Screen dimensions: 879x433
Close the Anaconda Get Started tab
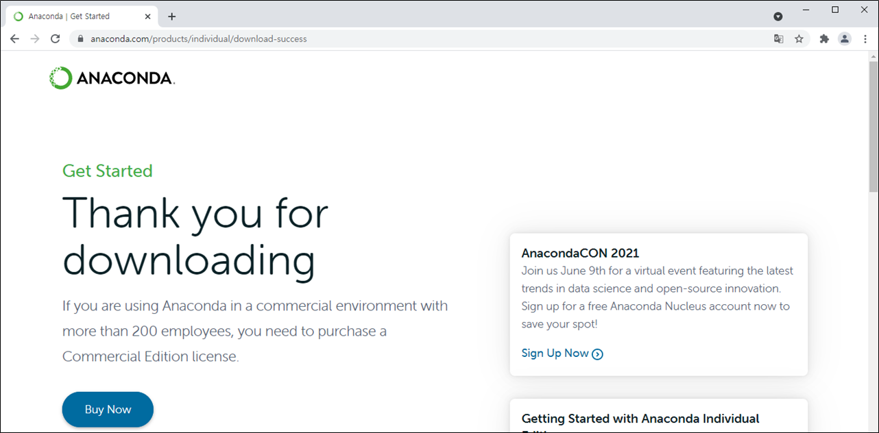(x=148, y=16)
